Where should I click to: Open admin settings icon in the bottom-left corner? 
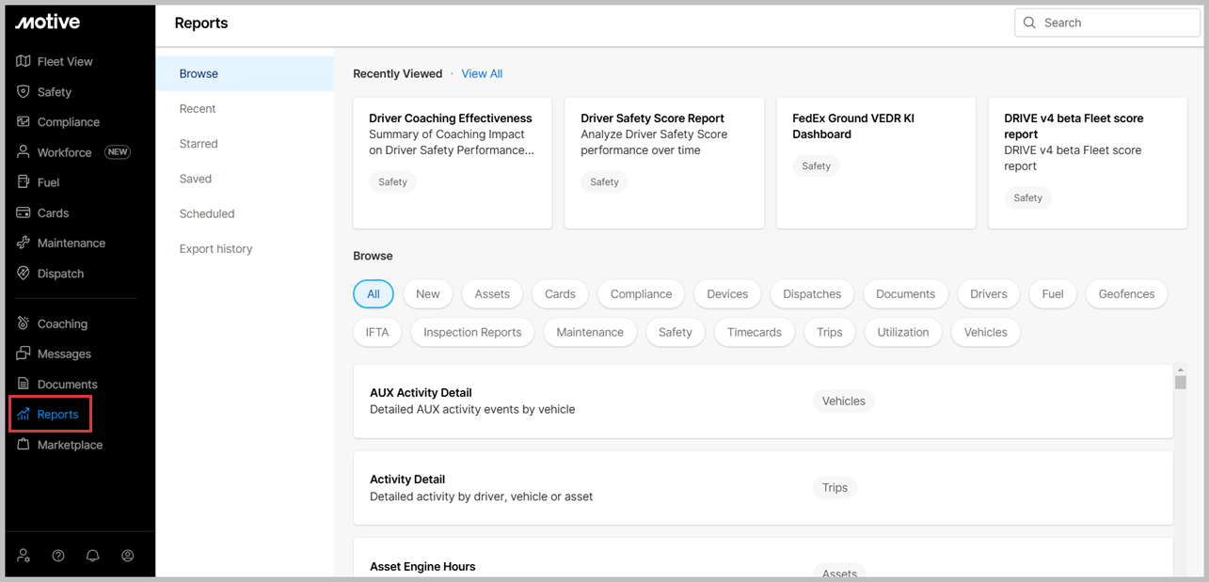coord(24,556)
